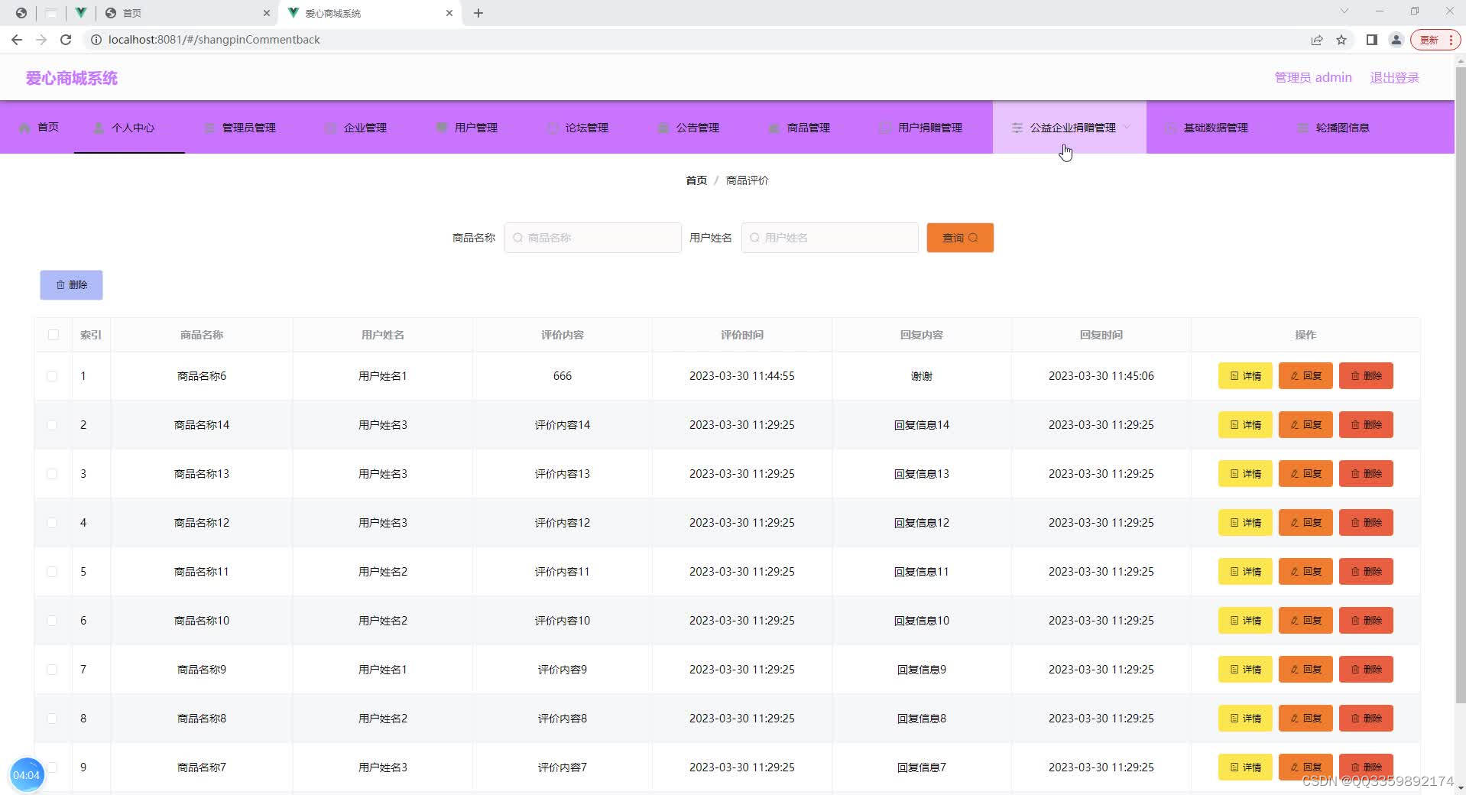Image resolution: width=1466 pixels, height=795 pixels.
Task: Click the batch 删除 button above the table
Action: (71, 284)
